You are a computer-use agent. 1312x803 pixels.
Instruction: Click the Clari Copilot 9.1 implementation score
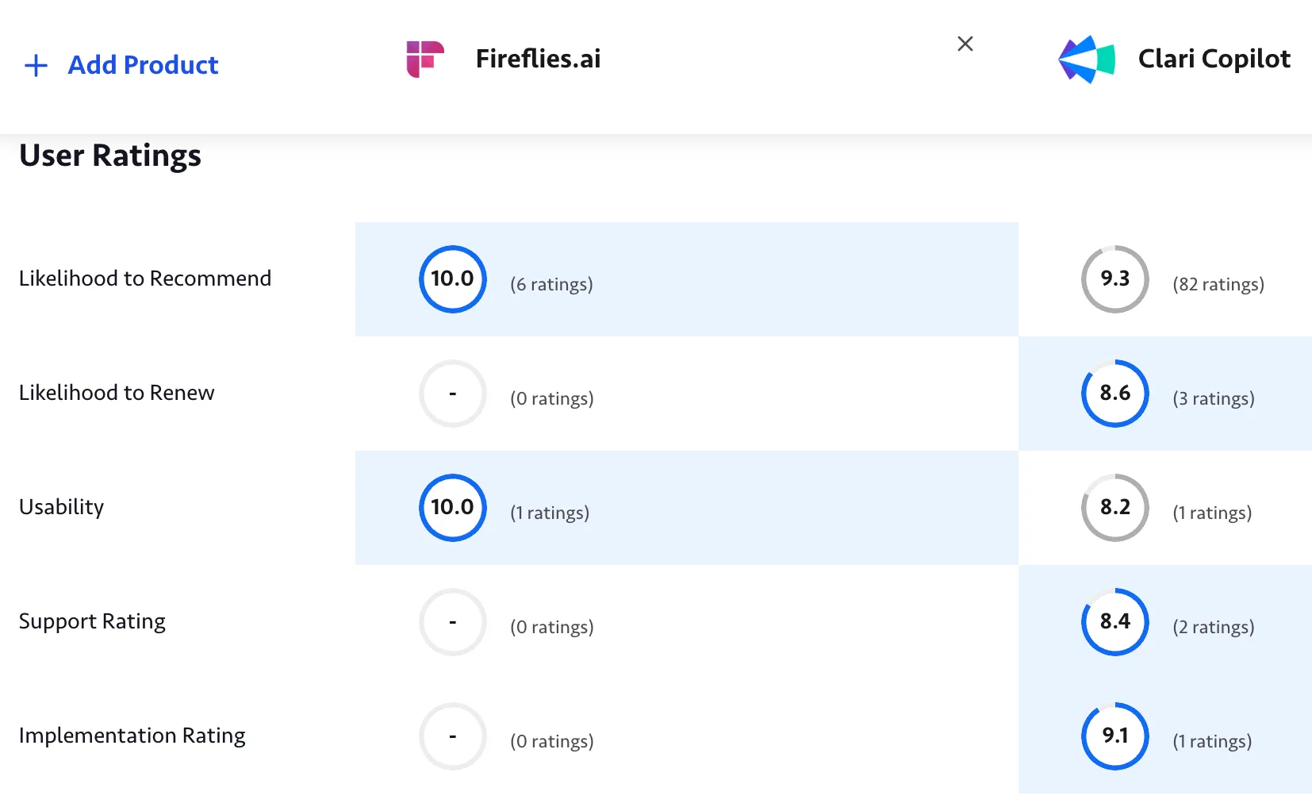(1114, 736)
